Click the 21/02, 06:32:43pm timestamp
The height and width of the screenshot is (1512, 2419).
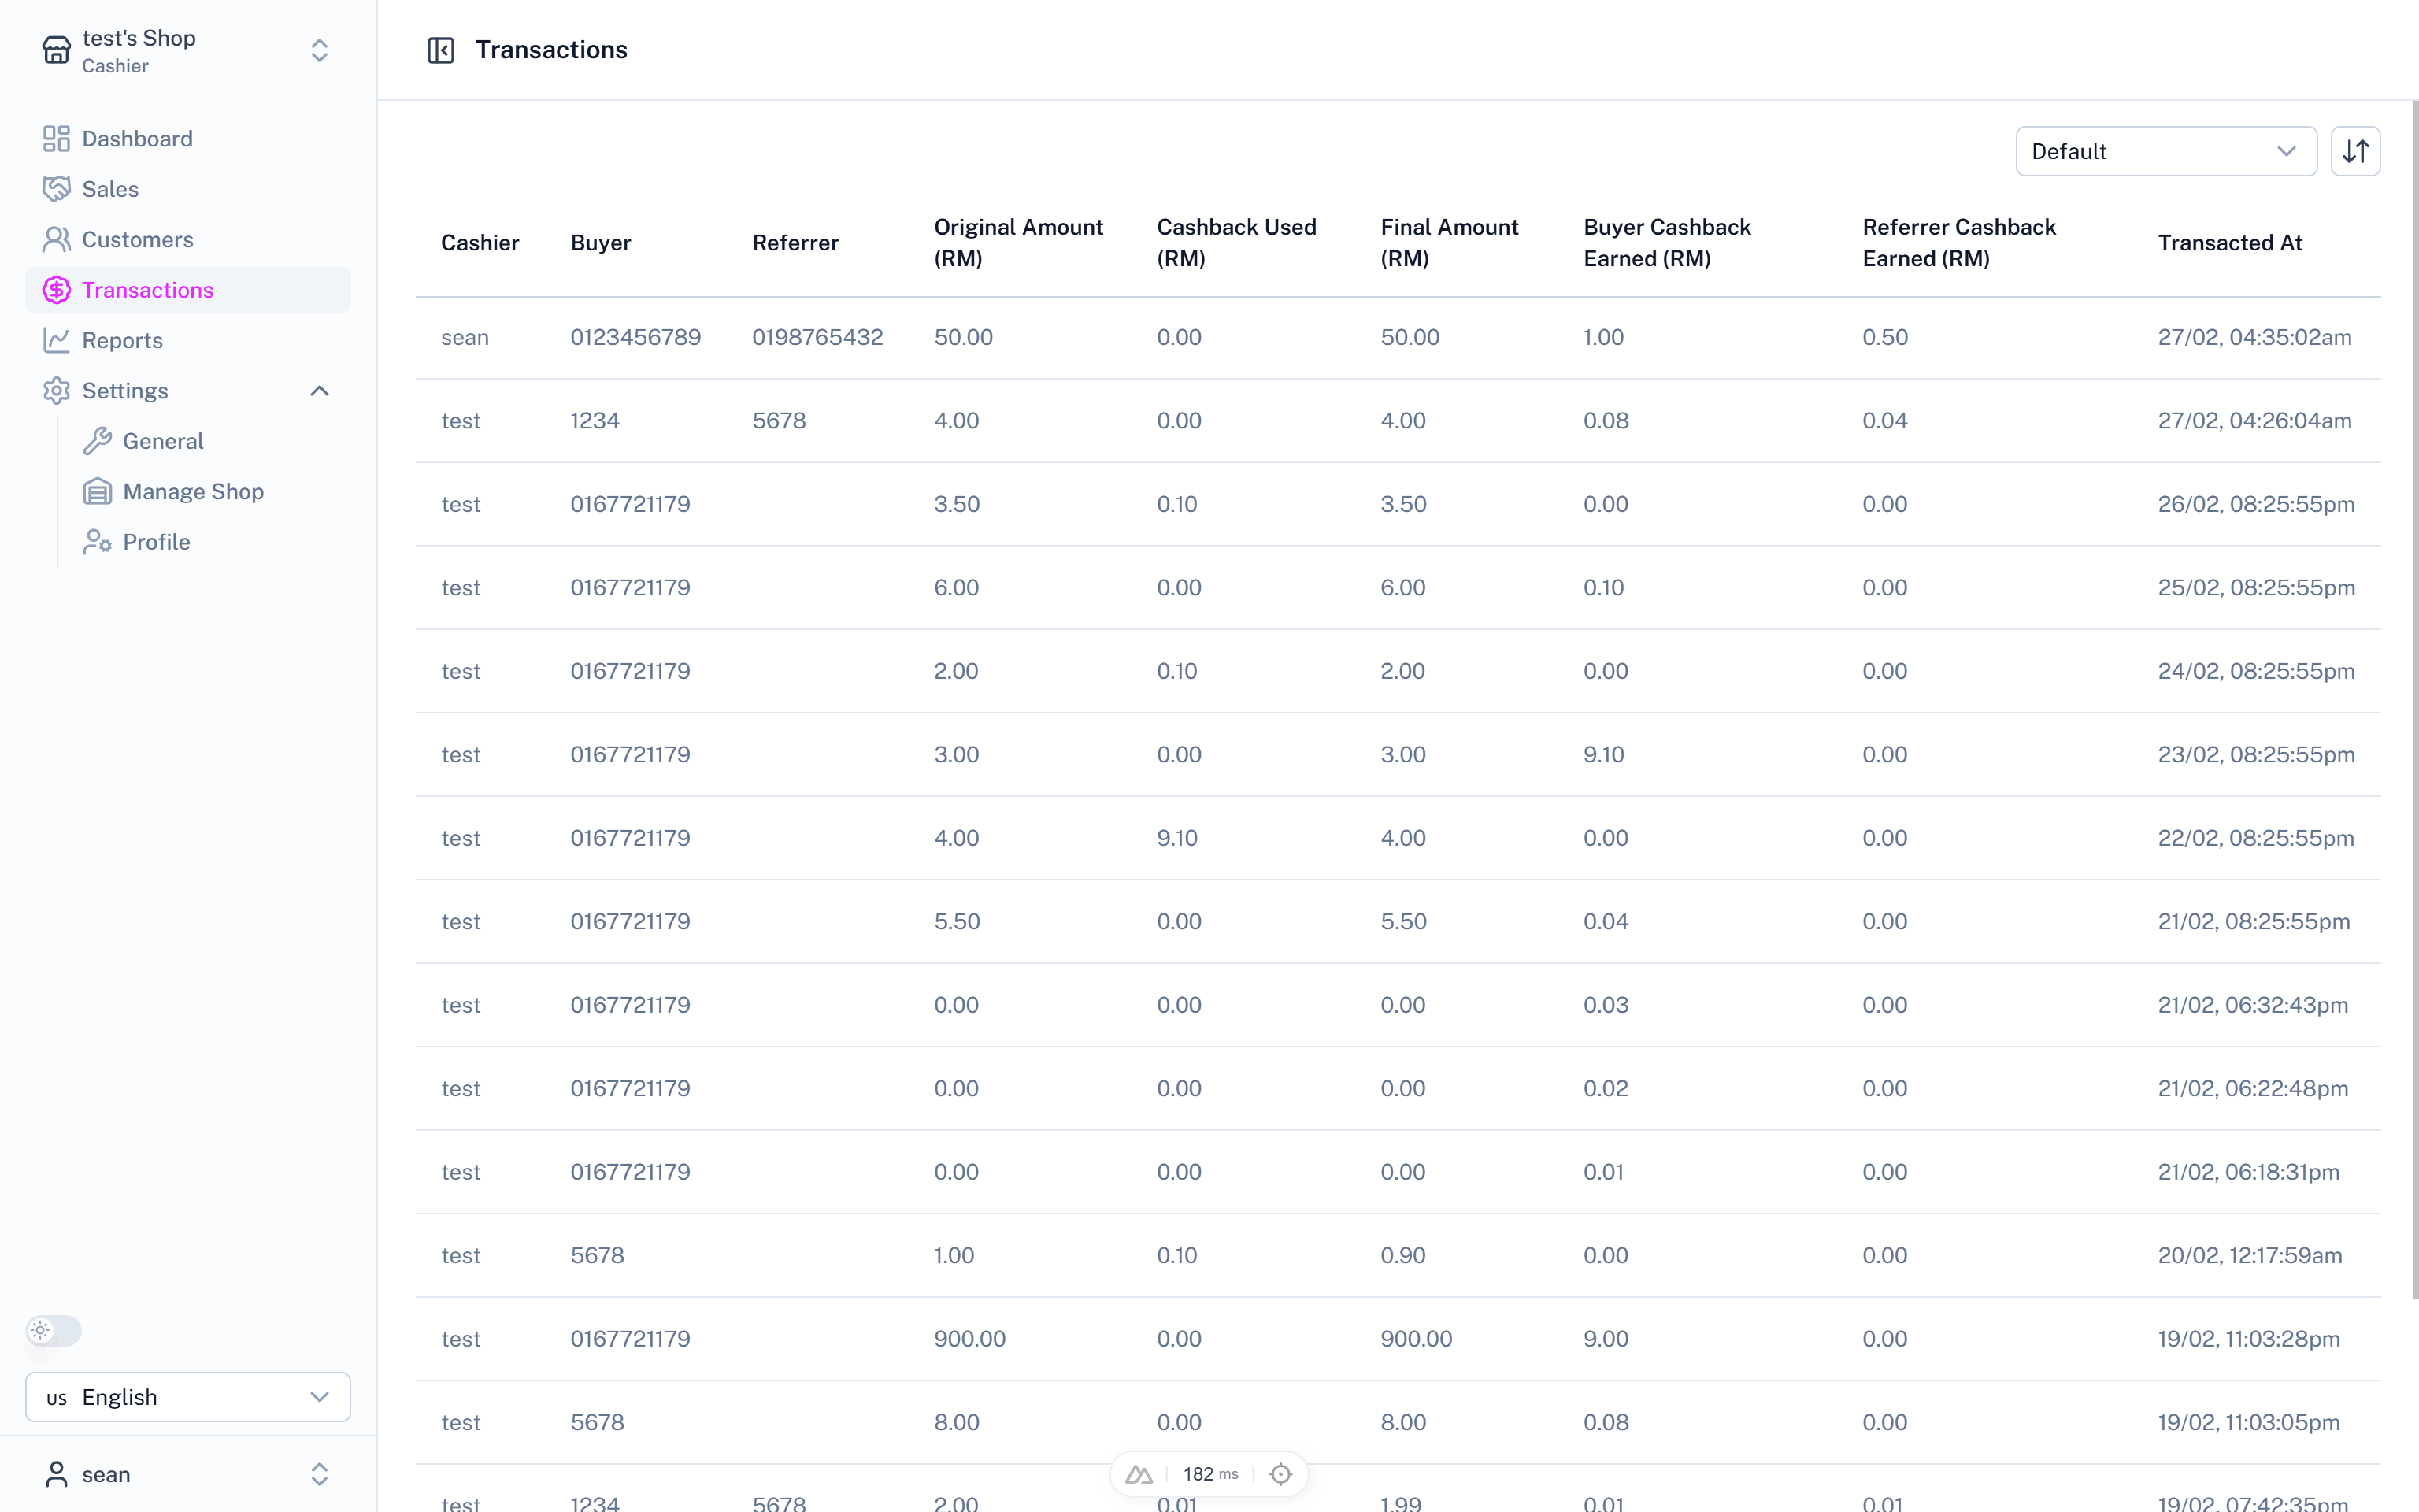(x=2253, y=1005)
